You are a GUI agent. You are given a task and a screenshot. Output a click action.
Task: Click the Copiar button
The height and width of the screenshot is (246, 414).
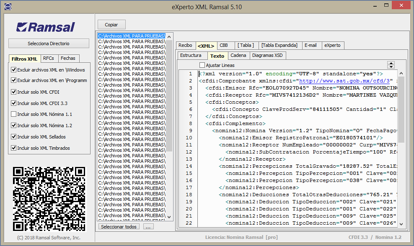[x=111, y=25]
